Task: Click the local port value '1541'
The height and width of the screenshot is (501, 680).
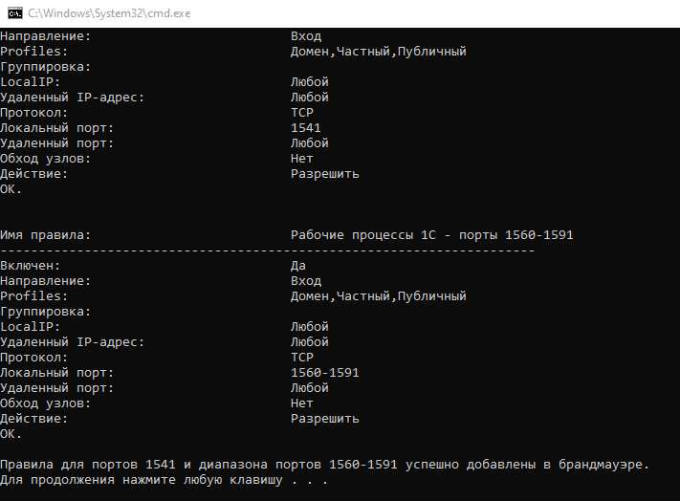Action: [306, 128]
